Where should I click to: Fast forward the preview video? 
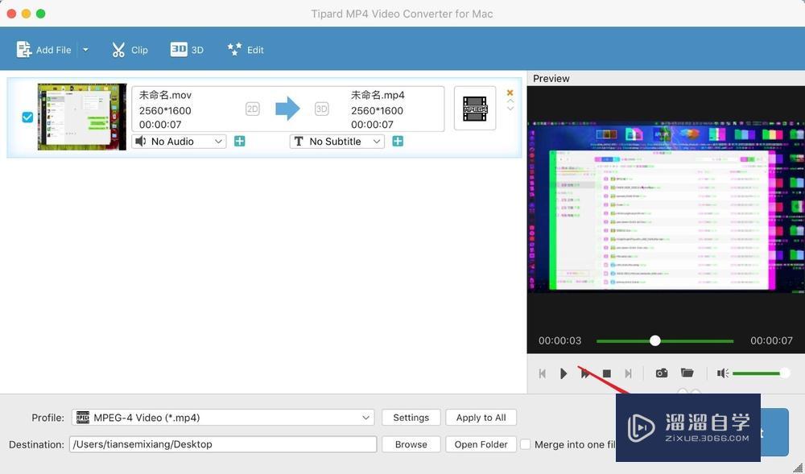click(585, 373)
